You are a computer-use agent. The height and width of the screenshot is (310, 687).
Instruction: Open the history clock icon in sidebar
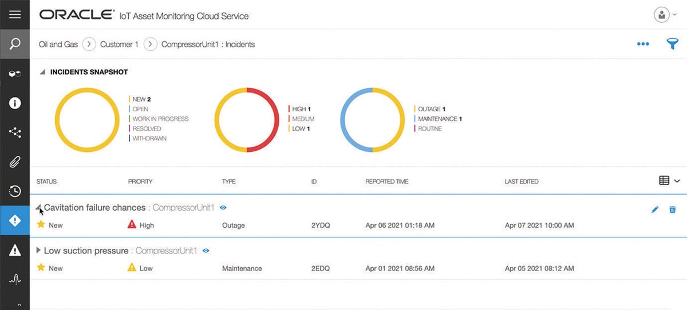coord(15,191)
